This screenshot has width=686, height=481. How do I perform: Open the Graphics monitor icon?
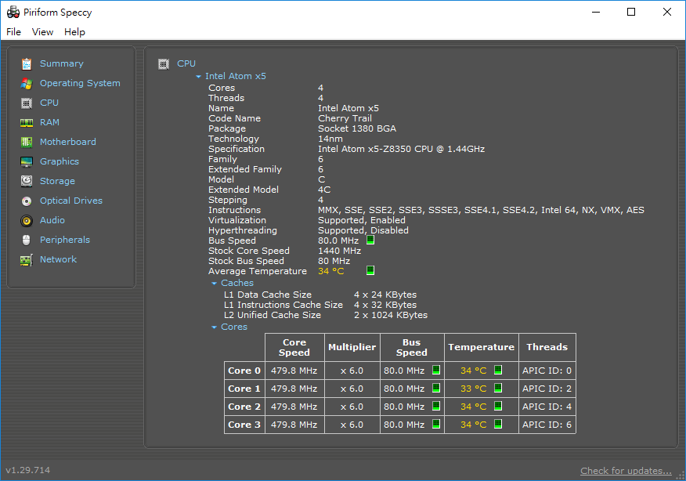click(x=27, y=162)
